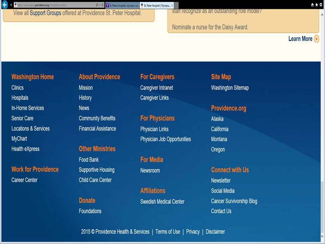Click For Physicians heading
Image resolution: width=325 pixels, height=244 pixels.
pos(157,119)
